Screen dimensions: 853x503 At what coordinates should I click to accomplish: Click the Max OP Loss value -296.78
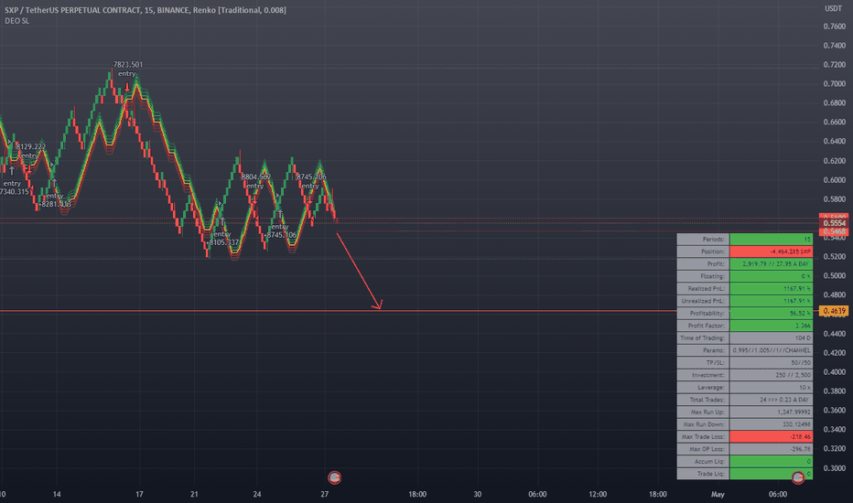coord(772,449)
